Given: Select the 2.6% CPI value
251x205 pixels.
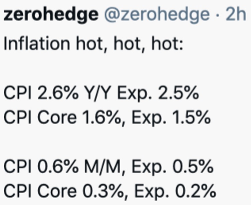Looking at the screenshot, I should tap(57, 94).
